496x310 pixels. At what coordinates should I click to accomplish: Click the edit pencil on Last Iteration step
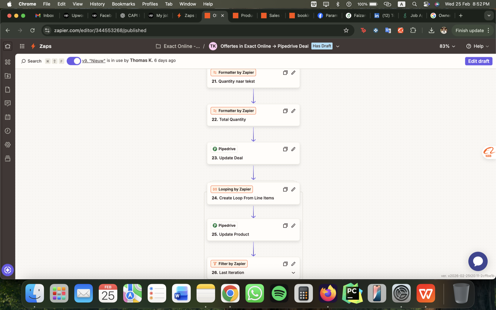click(293, 264)
